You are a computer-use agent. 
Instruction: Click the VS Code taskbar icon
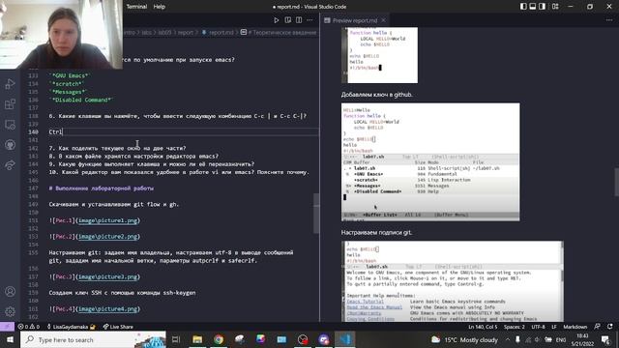[345, 339]
